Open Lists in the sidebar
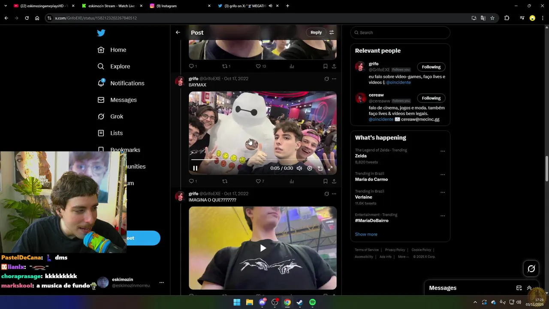This screenshot has height=309, width=549. 110,133
